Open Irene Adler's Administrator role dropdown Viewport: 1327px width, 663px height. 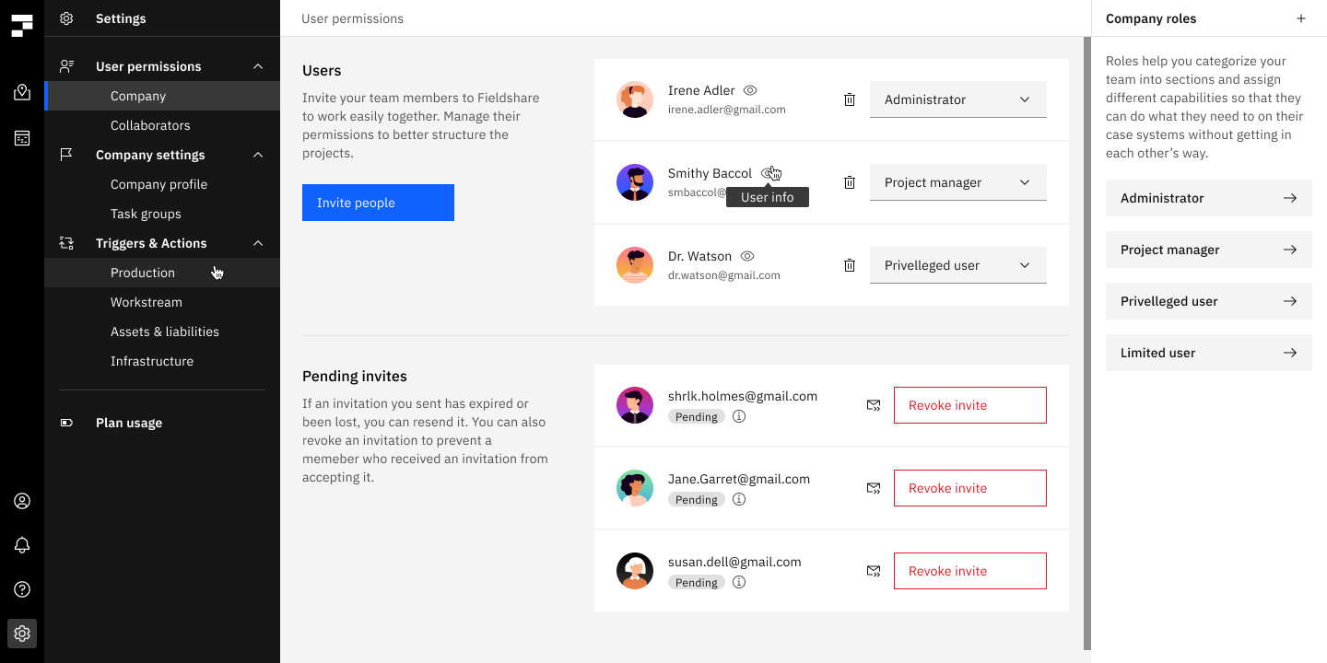[x=957, y=99]
